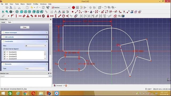This screenshot has width=171, height=96.
Task: Open the draw style dropdown arrow
Action: (14, 12)
